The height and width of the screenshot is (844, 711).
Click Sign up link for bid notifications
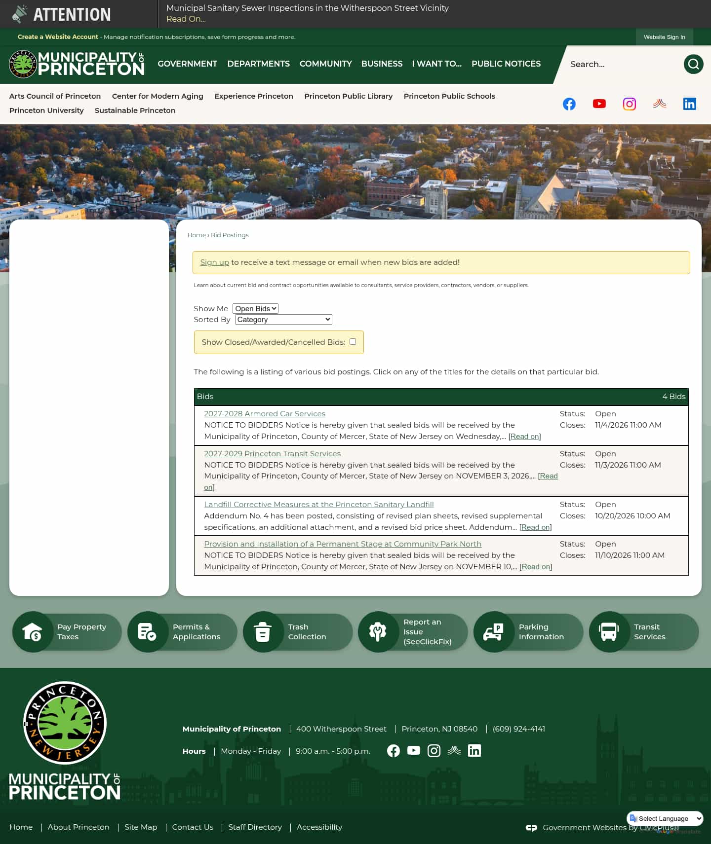tap(214, 262)
